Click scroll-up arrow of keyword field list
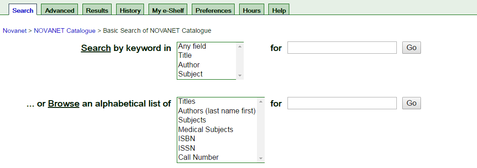The height and width of the screenshot is (168, 477). [240, 46]
